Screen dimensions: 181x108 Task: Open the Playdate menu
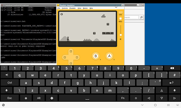click(72, 8)
